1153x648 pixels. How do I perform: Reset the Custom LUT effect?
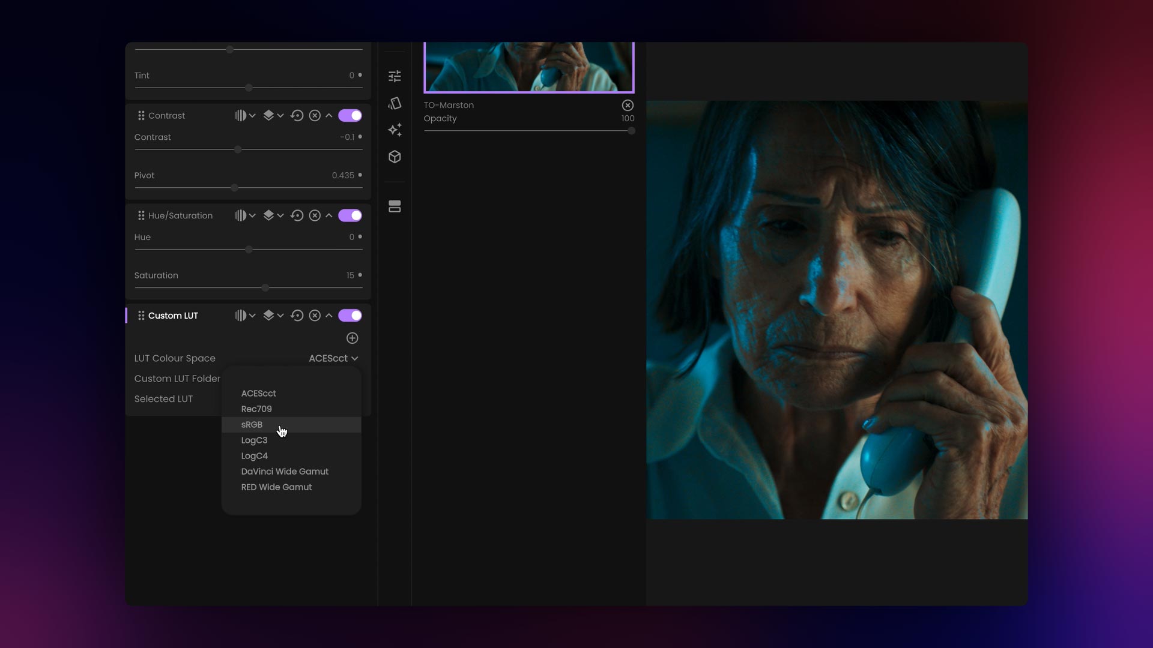(x=297, y=315)
